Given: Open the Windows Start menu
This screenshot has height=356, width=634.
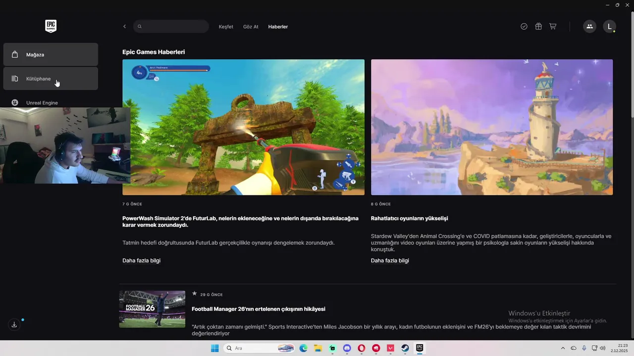Looking at the screenshot, I should click(214, 348).
